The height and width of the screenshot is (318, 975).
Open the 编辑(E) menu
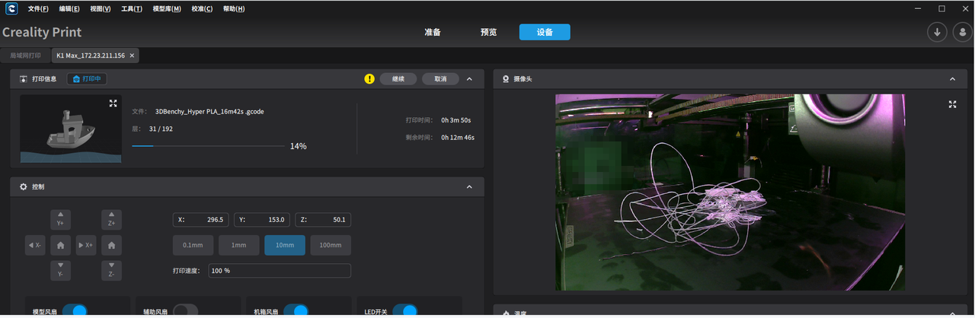[69, 9]
